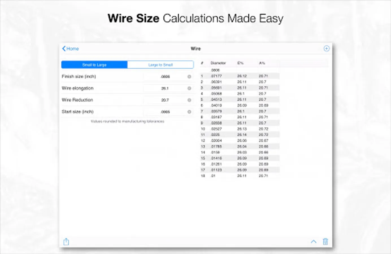Switch to Large to Small mode

coord(160,64)
